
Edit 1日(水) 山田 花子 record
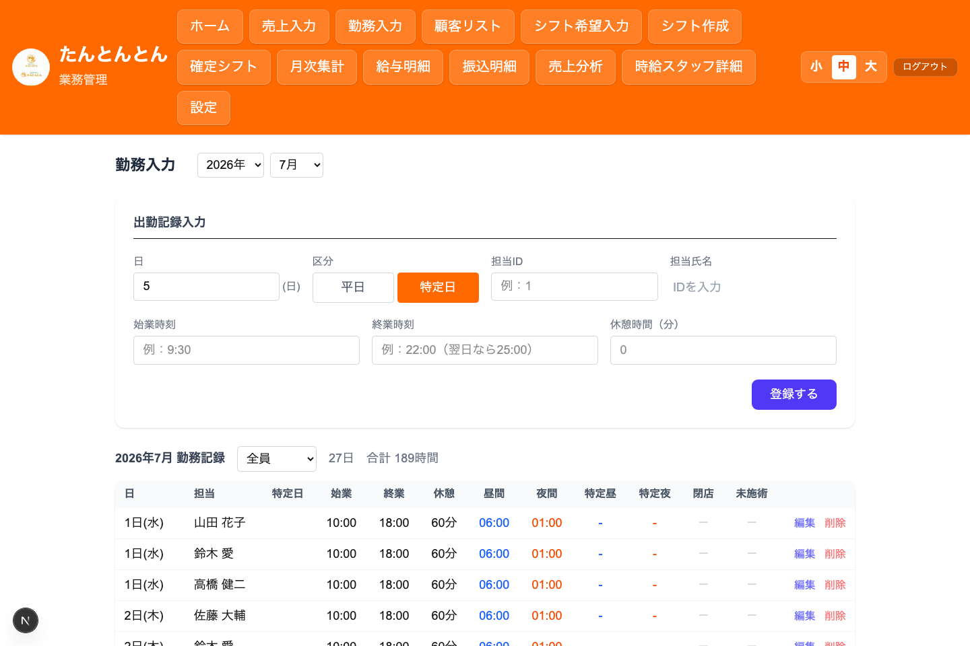pos(804,523)
